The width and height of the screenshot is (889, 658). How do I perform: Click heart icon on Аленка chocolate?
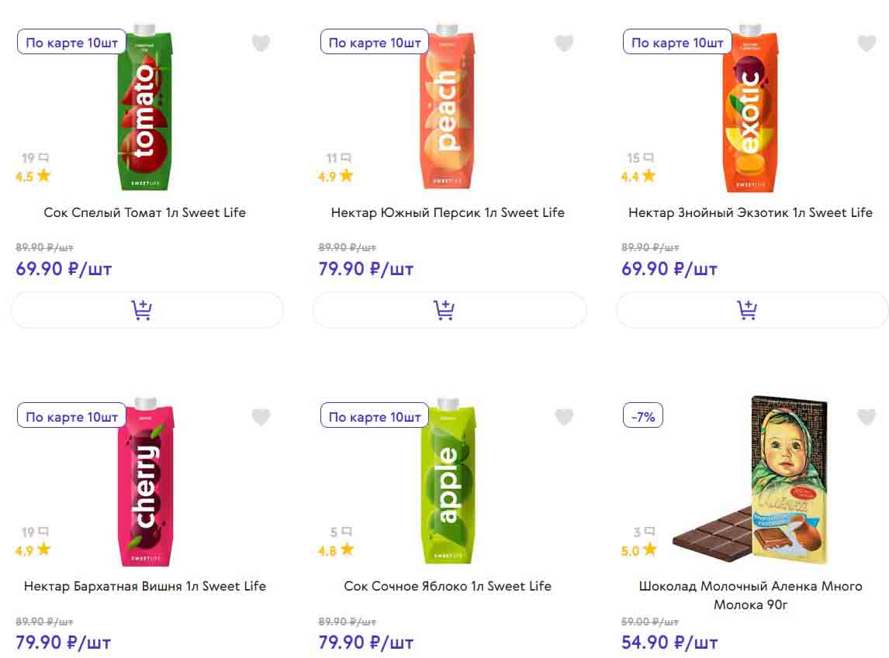[x=867, y=417]
